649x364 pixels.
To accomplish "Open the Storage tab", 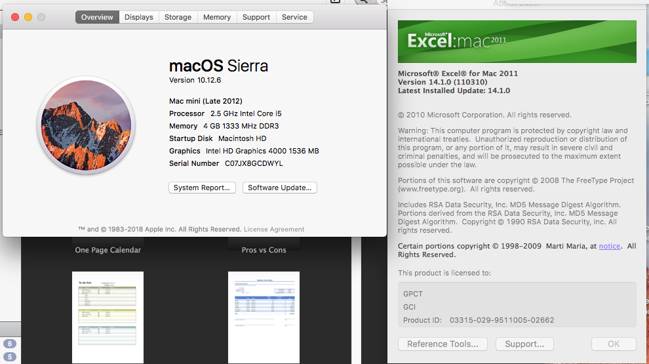I will click(x=178, y=17).
